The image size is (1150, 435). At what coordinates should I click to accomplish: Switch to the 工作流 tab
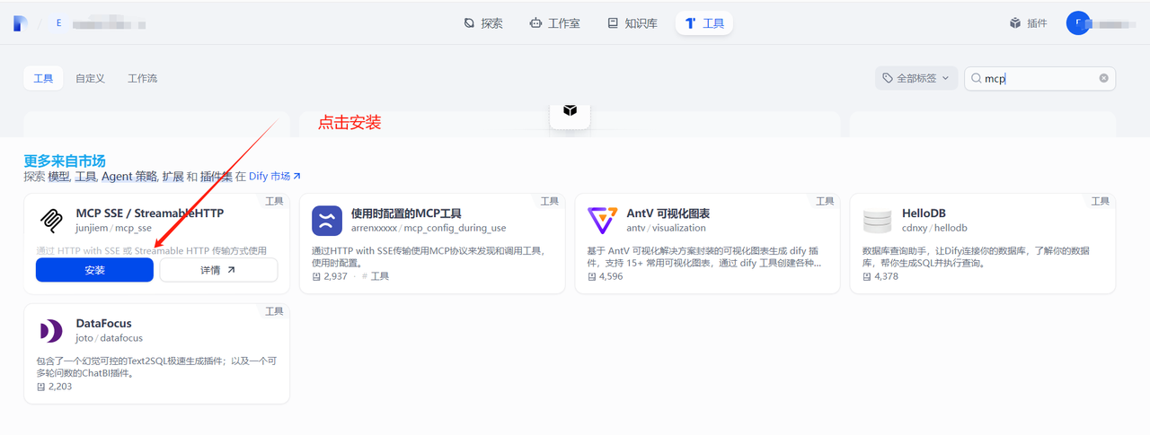142,78
